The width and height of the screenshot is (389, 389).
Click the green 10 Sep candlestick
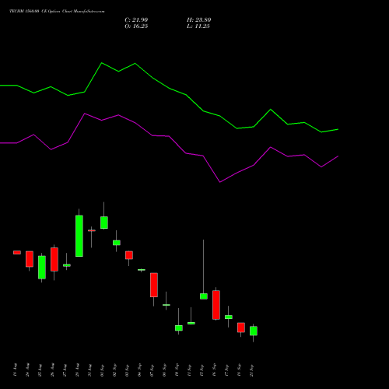pyautogui.click(x=179, y=328)
